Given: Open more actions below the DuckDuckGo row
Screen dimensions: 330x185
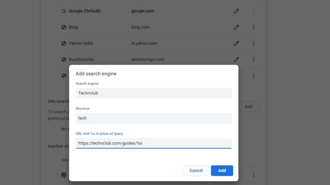Looking at the screenshot, I should (253, 76).
